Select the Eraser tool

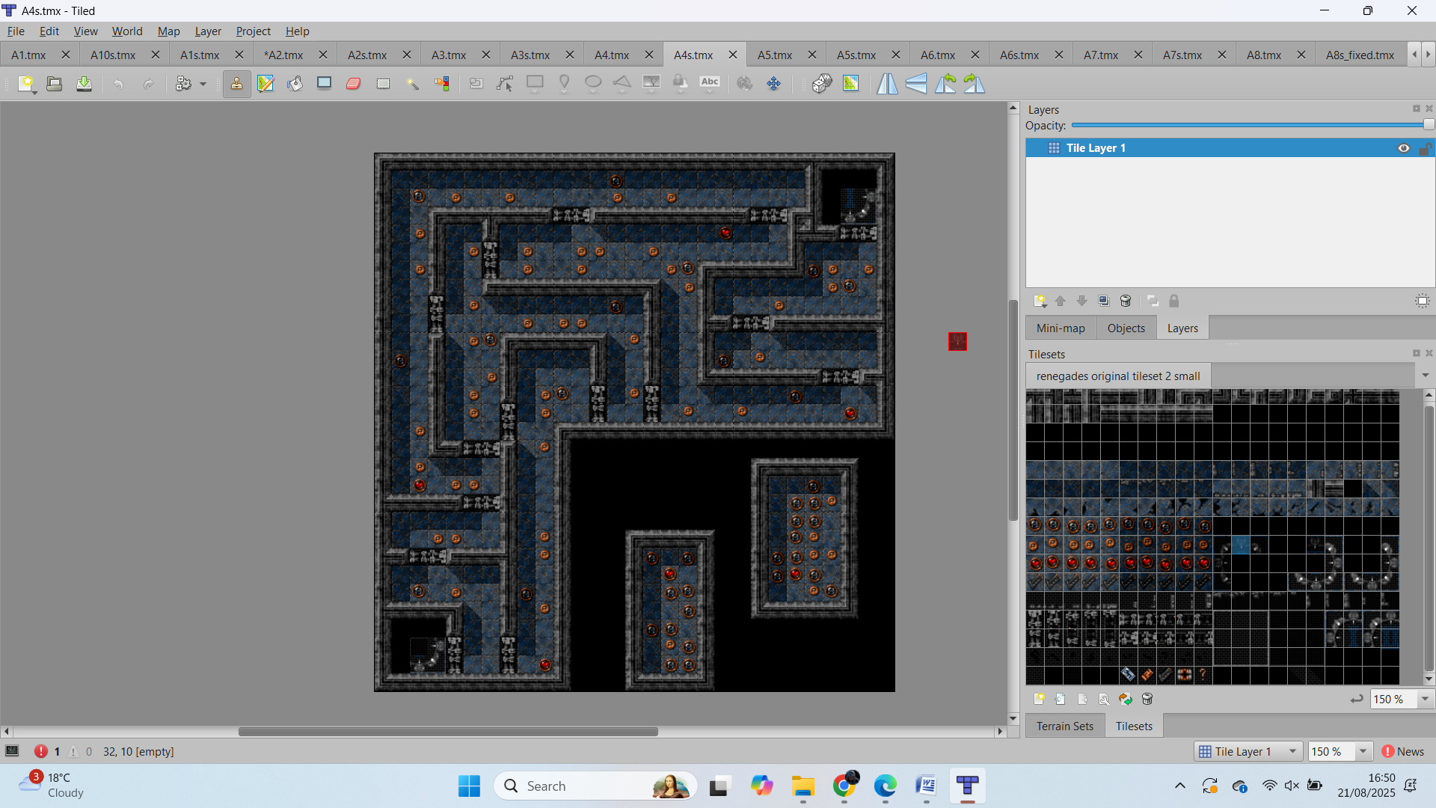click(x=354, y=84)
